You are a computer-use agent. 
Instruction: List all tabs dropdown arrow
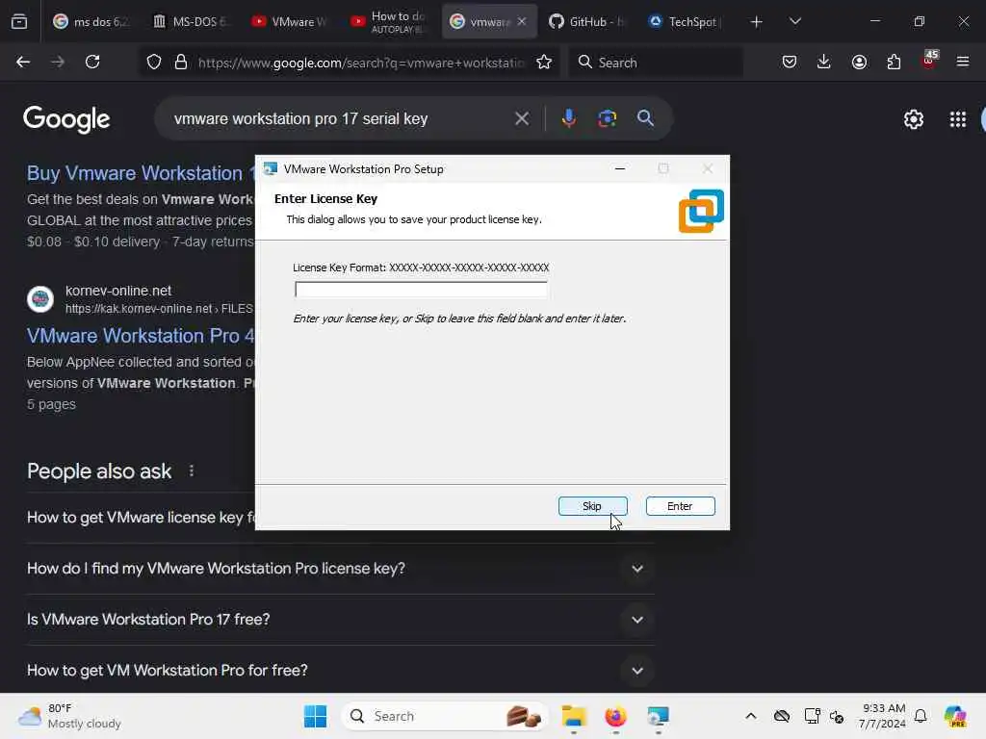point(794,21)
